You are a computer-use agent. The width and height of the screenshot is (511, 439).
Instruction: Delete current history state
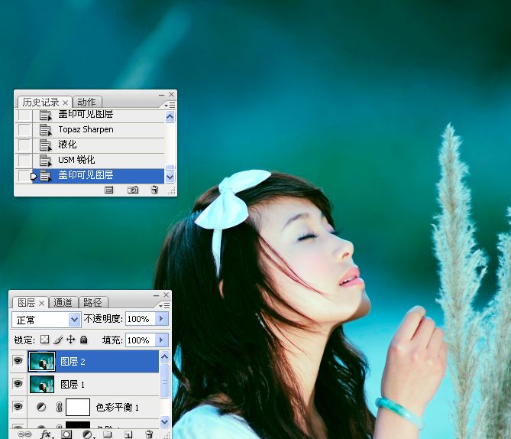154,190
